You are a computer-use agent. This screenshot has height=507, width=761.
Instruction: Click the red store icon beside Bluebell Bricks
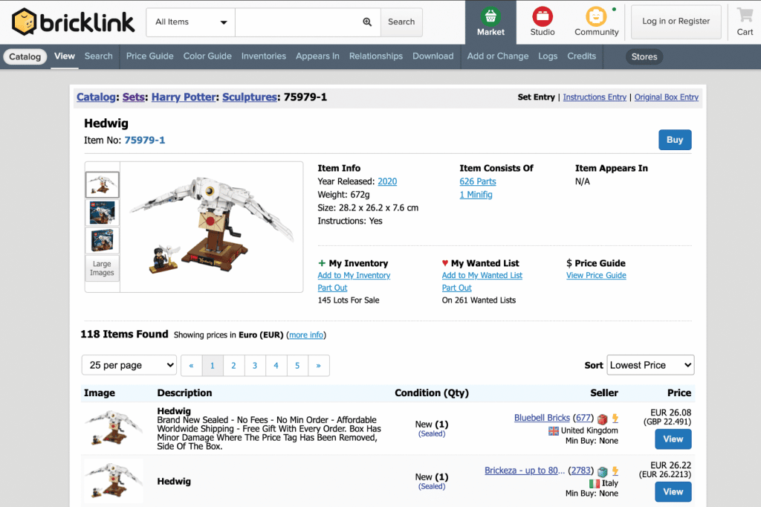pos(603,419)
